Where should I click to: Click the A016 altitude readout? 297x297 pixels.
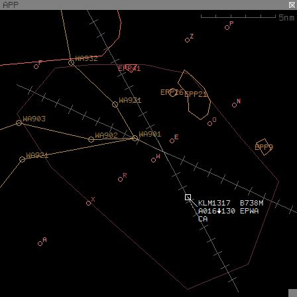(x=208, y=211)
